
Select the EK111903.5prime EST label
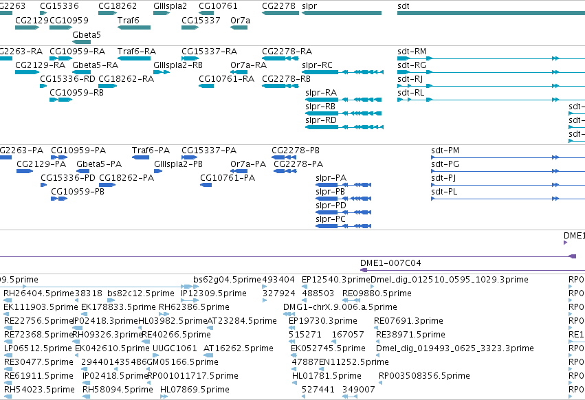pos(41,307)
